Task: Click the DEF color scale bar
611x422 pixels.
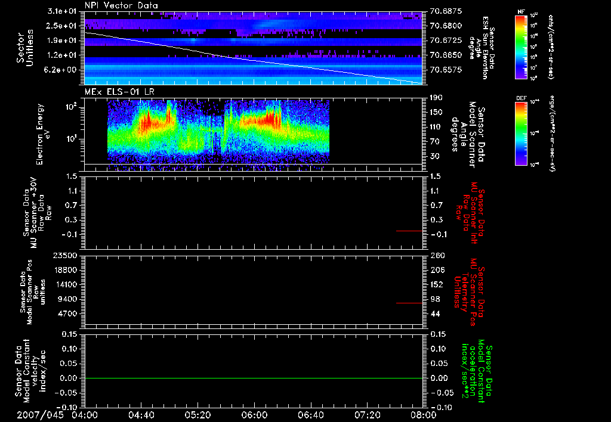Action: click(521, 133)
